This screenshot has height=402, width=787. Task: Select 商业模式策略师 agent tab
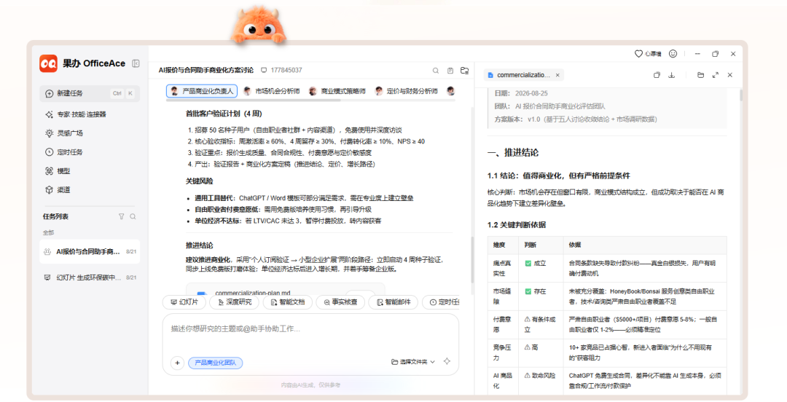click(337, 91)
